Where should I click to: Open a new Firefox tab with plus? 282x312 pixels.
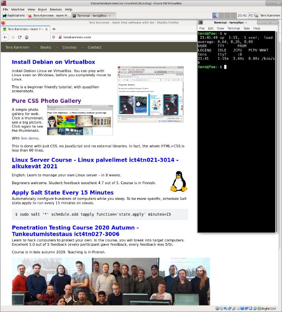pyautogui.click(x=54, y=29)
